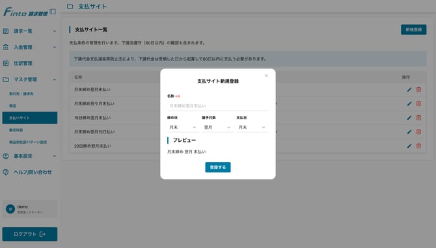Click the 15日締め翌月末払い row name
Image resolution: width=436 pixels, height=248 pixels.
click(92, 118)
